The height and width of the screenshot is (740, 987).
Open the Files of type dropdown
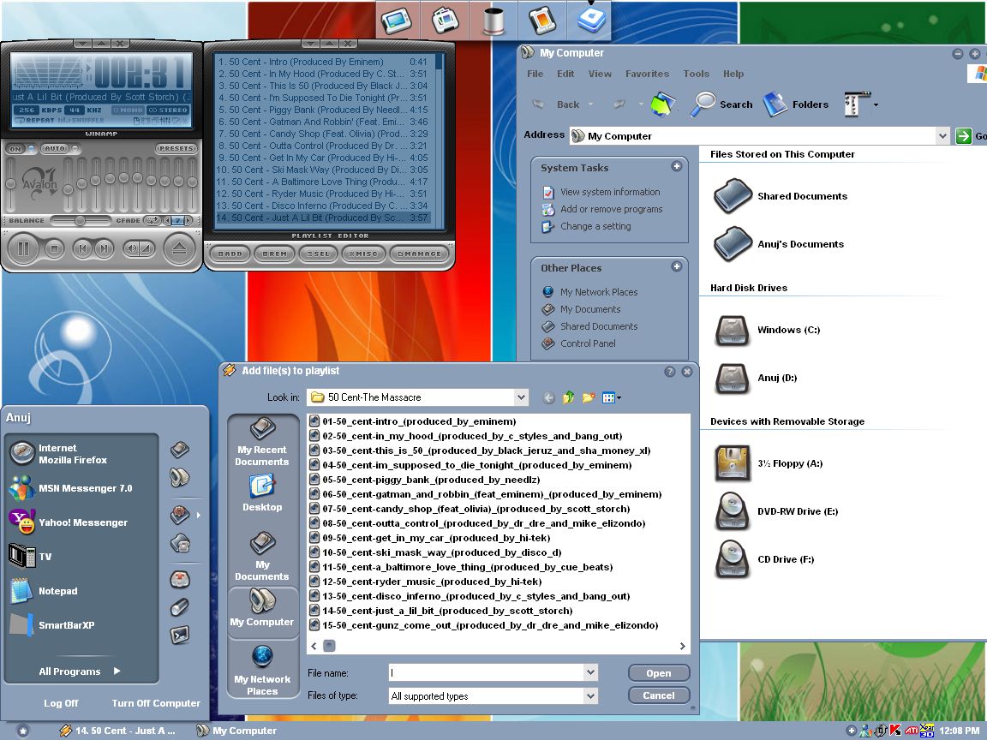pos(590,696)
